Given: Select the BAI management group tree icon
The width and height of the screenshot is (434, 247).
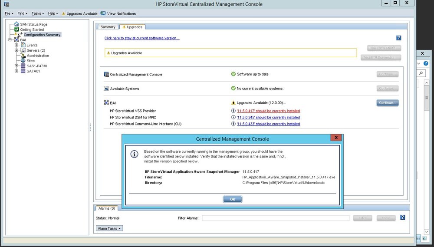Looking at the screenshot, I should (16, 40).
